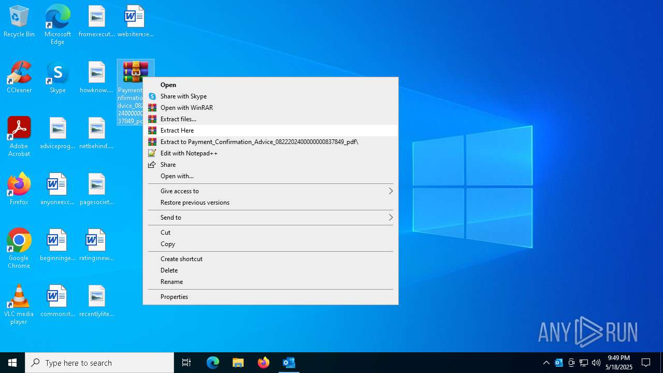The image size is (663, 373).
Task: Select the VLC media player shortcut
Action: tap(19, 305)
